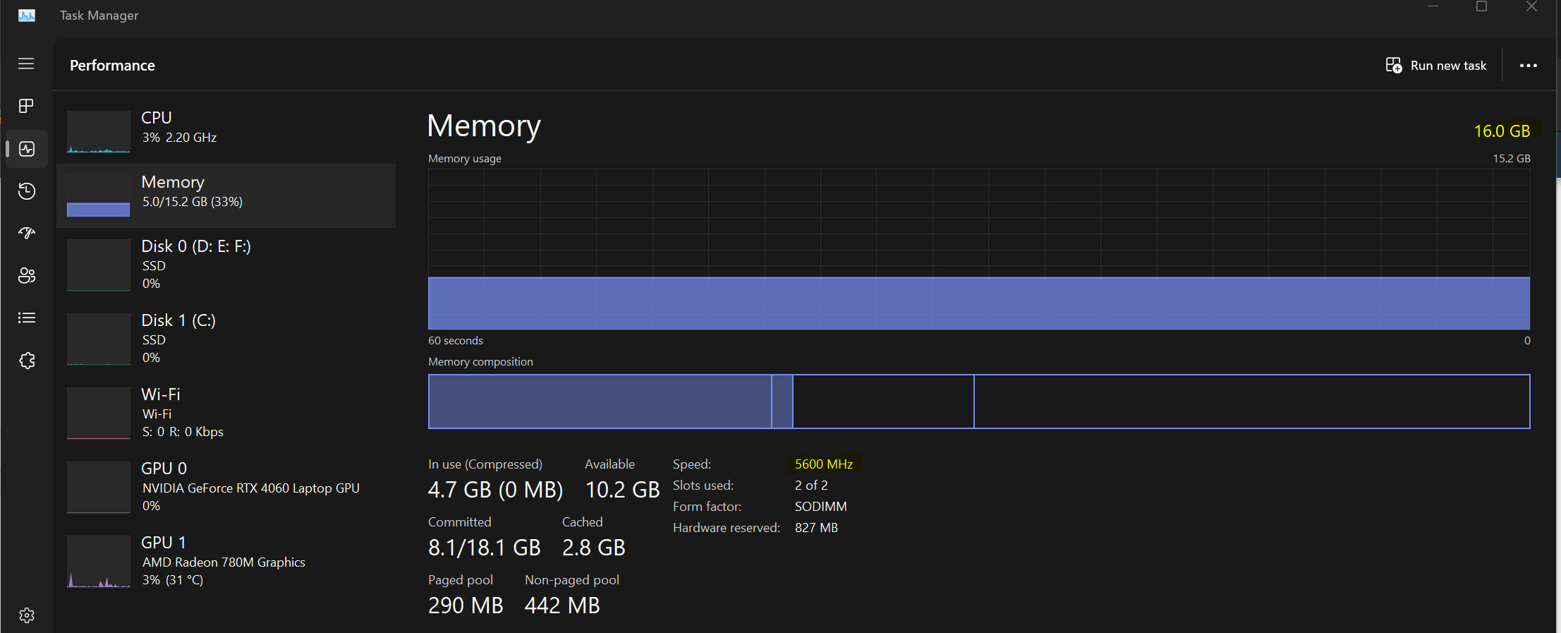Image resolution: width=1561 pixels, height=633 pixels.
Task: Click the Standby segment of memory composition
Action: [x=883, y=402]
